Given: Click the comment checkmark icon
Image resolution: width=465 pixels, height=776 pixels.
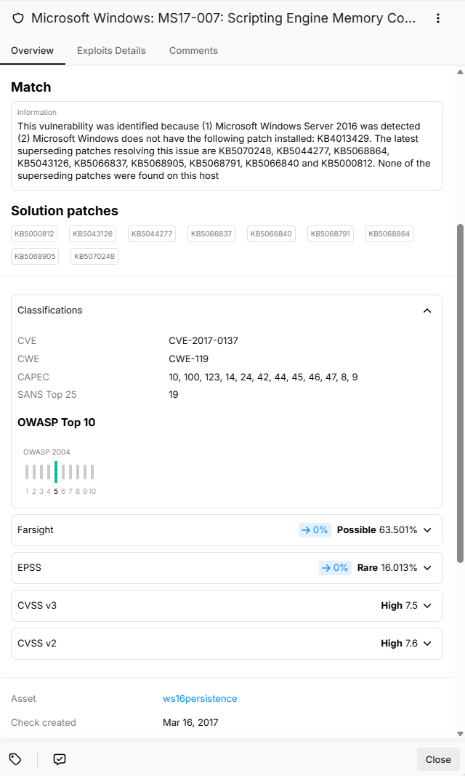Looking at the screenshot, I should pyautogui.click(x=60, y=759).
